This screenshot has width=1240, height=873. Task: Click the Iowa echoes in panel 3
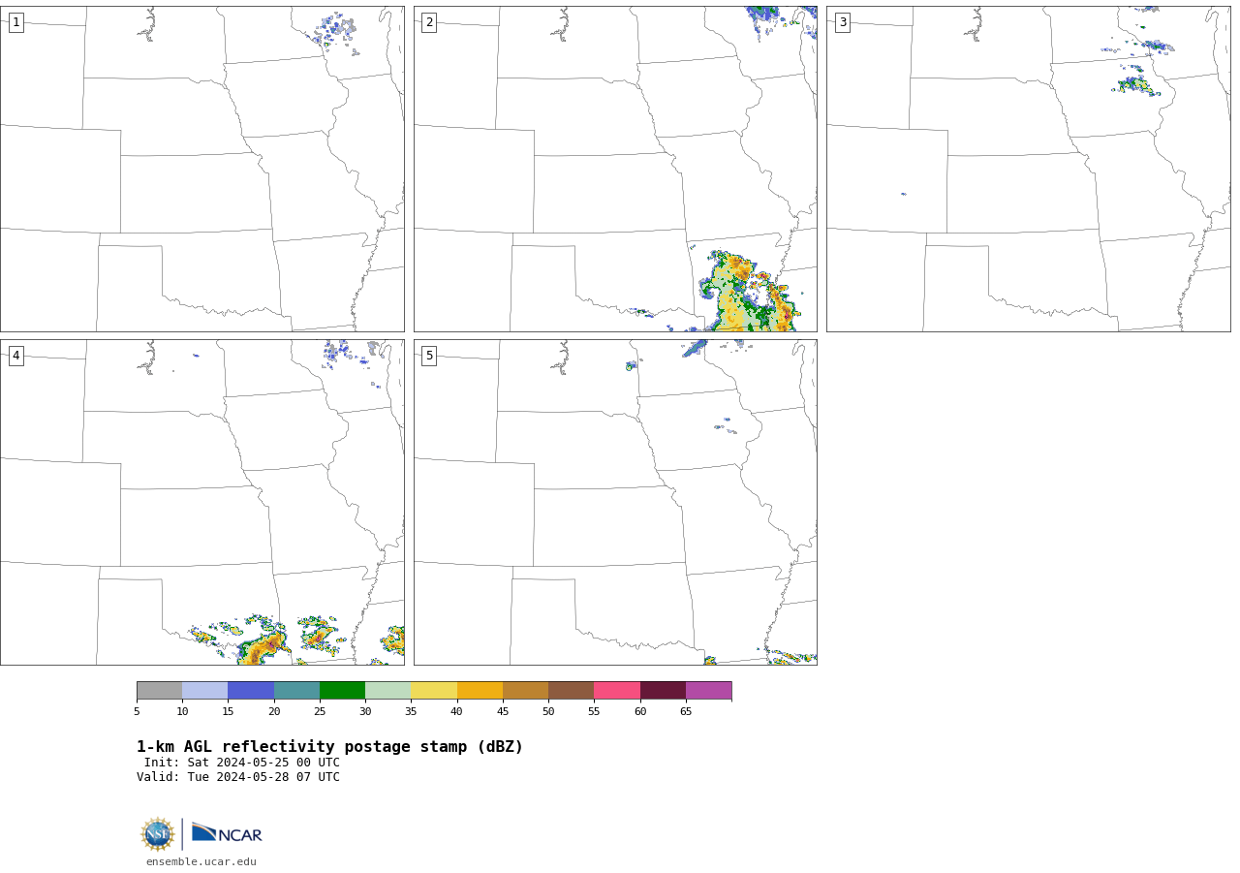(x=1136, y=85)
